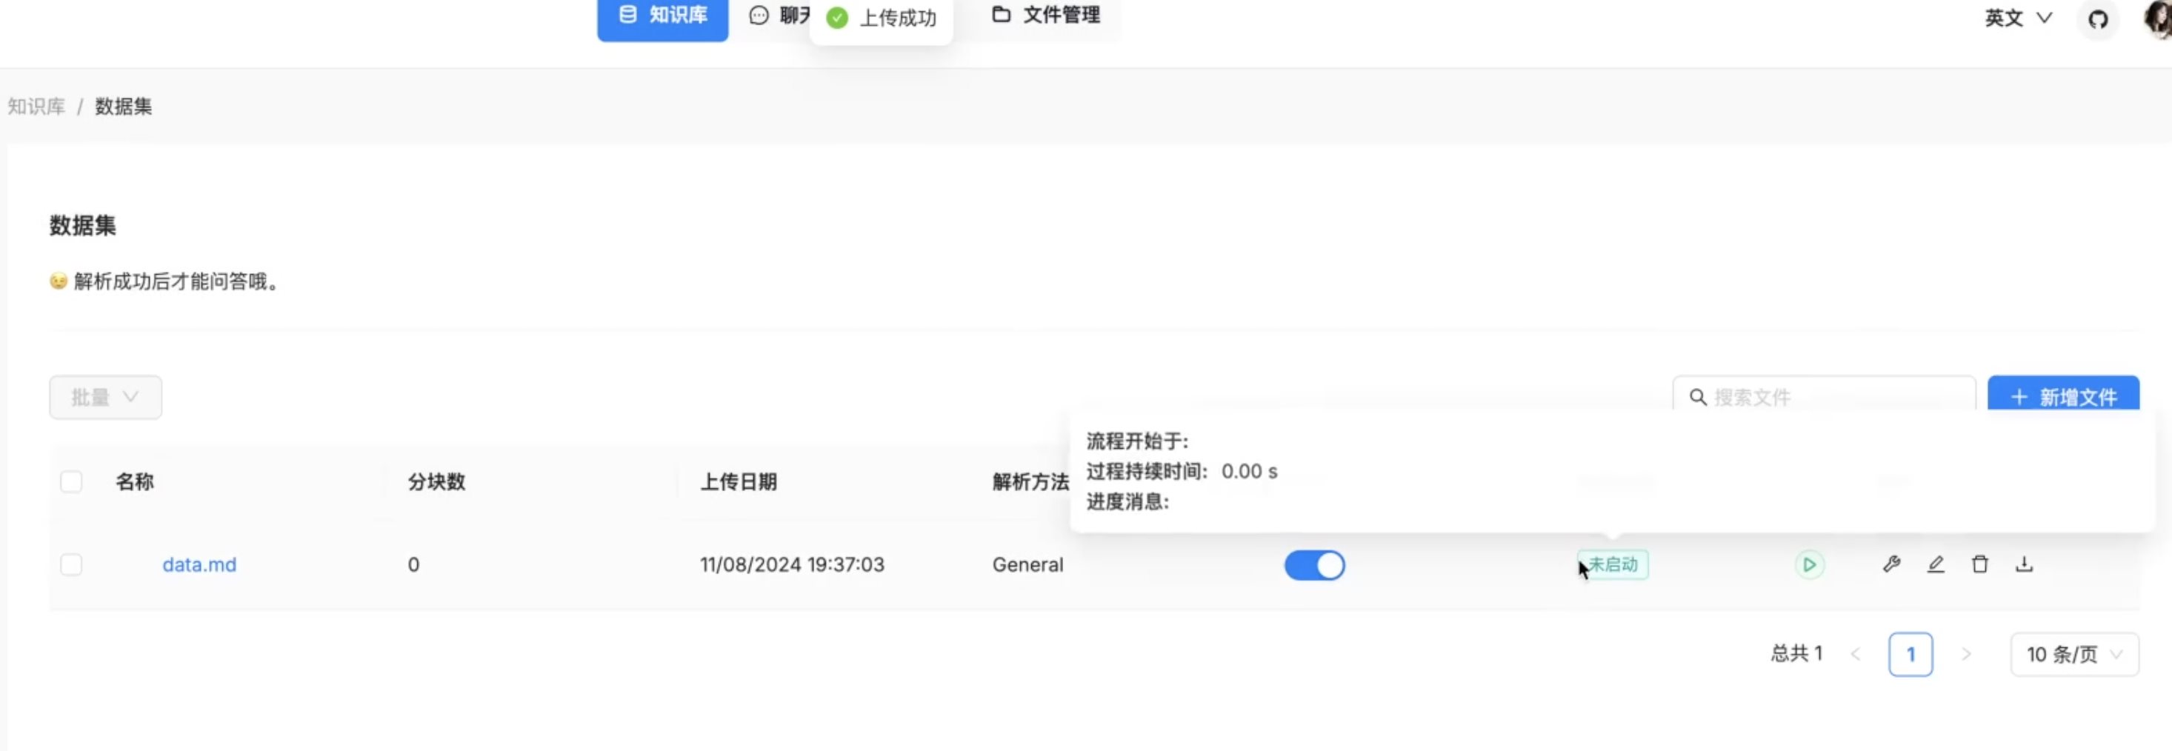Open the user avatar menu
This screenshot has width=2172, height=751.
tap(2159, 19)
